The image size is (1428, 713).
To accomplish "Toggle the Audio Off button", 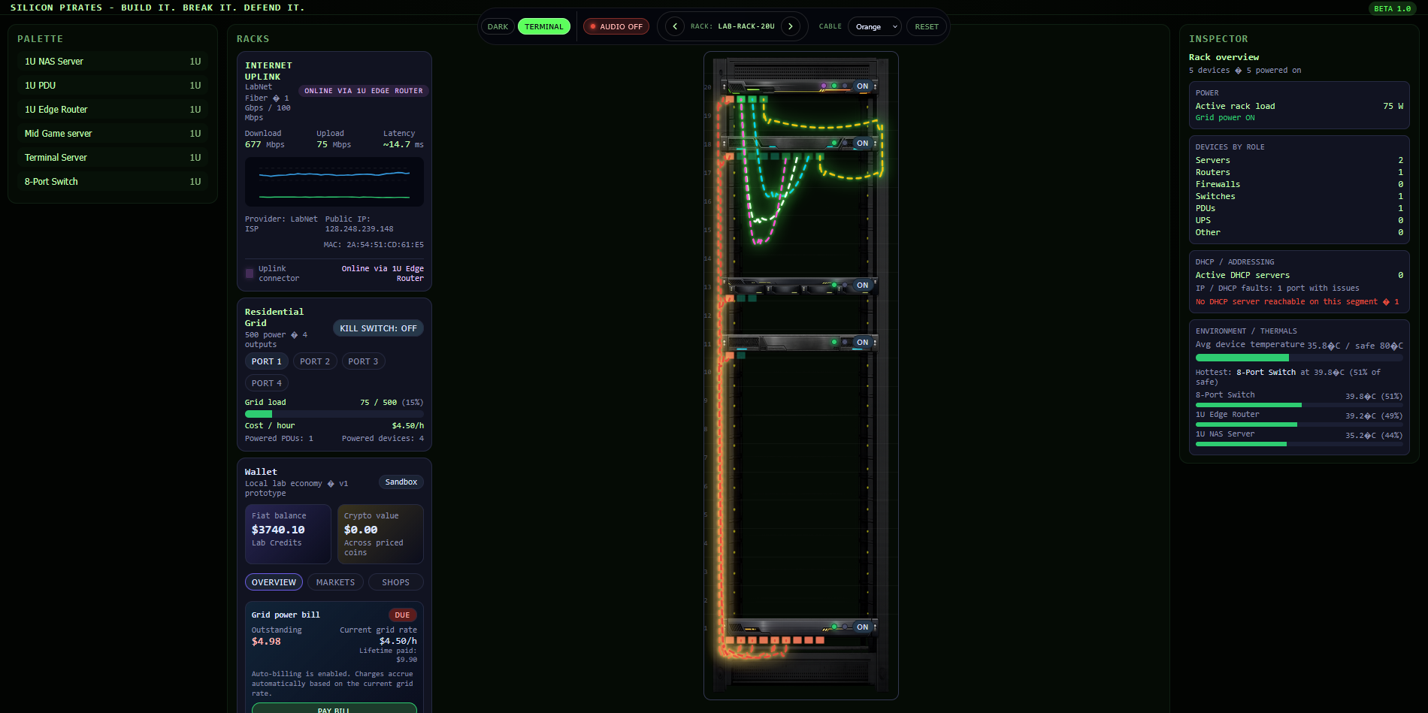I will coord(616,26).
